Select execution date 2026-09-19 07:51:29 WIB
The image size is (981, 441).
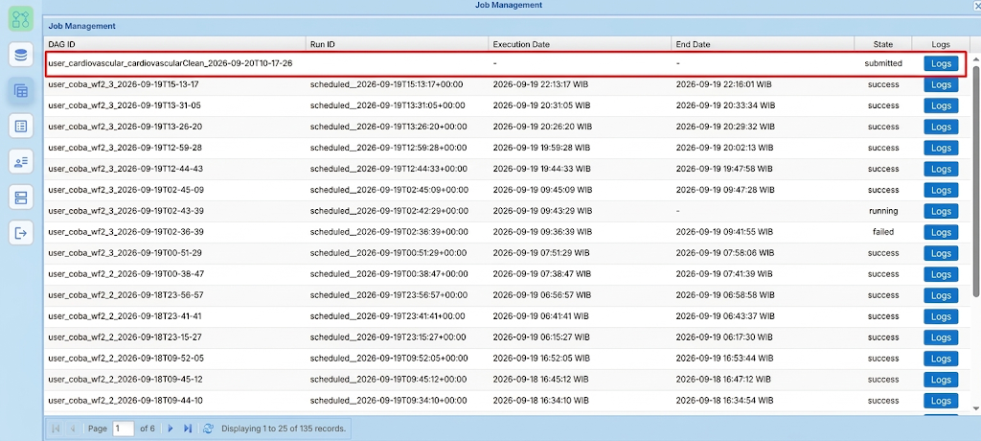541,253
